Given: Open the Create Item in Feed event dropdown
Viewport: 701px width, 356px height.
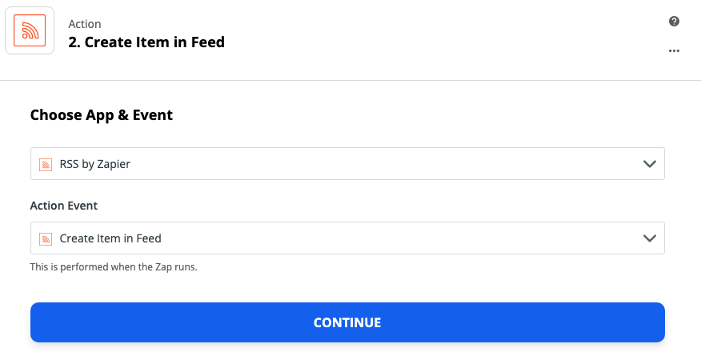Looking at the screenshot, I should [x=347, y=238].
